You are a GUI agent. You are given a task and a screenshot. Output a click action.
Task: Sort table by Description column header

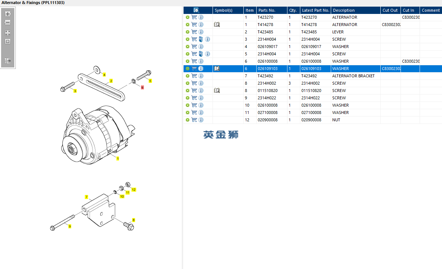click(344, 10)
